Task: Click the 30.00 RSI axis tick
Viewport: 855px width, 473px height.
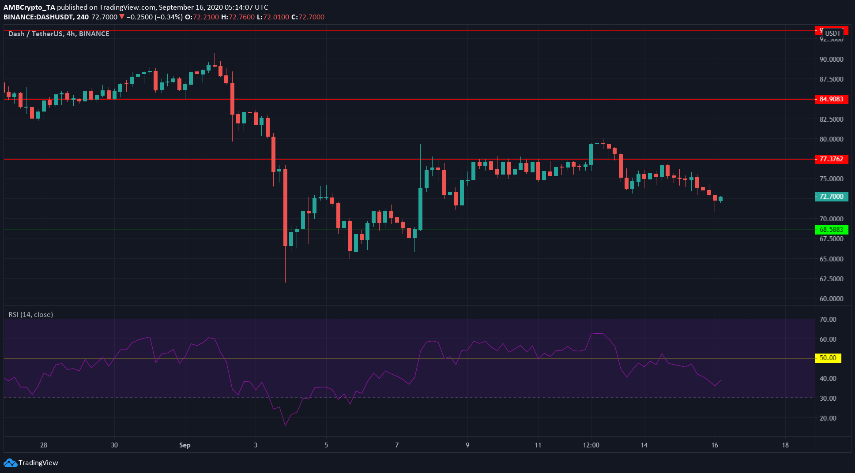Action: coord(828,399)
